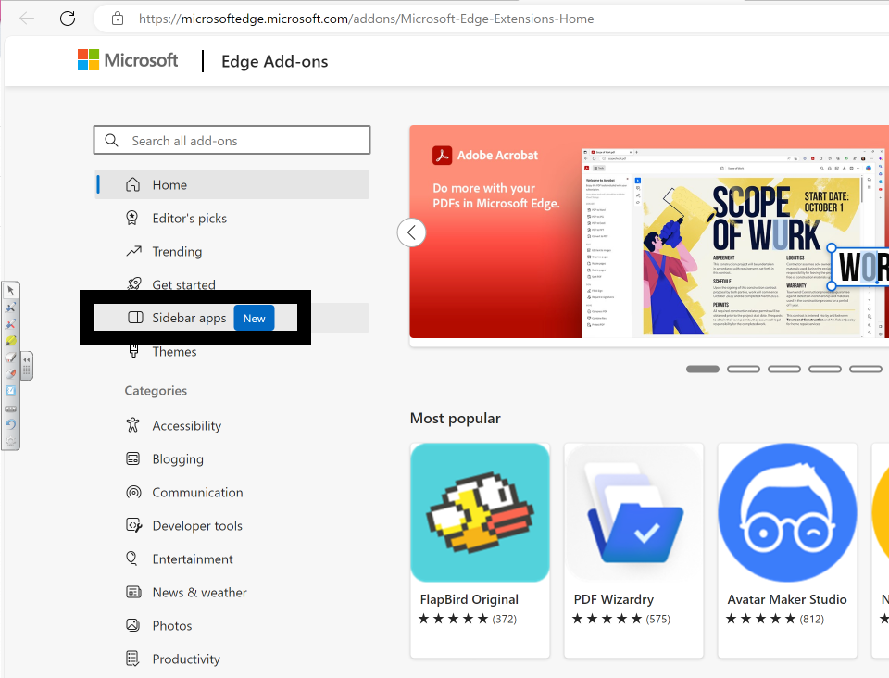The height and width of the screenshot is (678, 889).
Task: Click the Adobe Acrobat logo in banner
Action: (443, 155)
